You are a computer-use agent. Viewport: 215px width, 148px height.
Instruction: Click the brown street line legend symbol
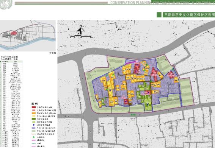pos(34,134)
